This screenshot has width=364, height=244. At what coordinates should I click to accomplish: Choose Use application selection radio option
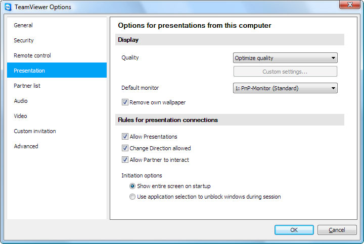132,197
